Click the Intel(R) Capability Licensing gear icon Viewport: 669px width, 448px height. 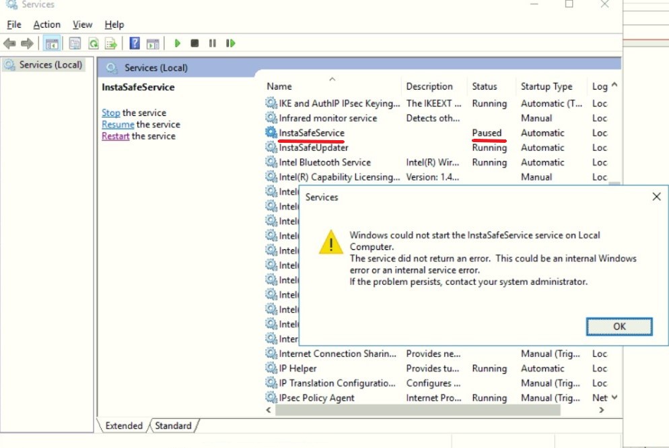pyautogui.click(x=271, y=177)
